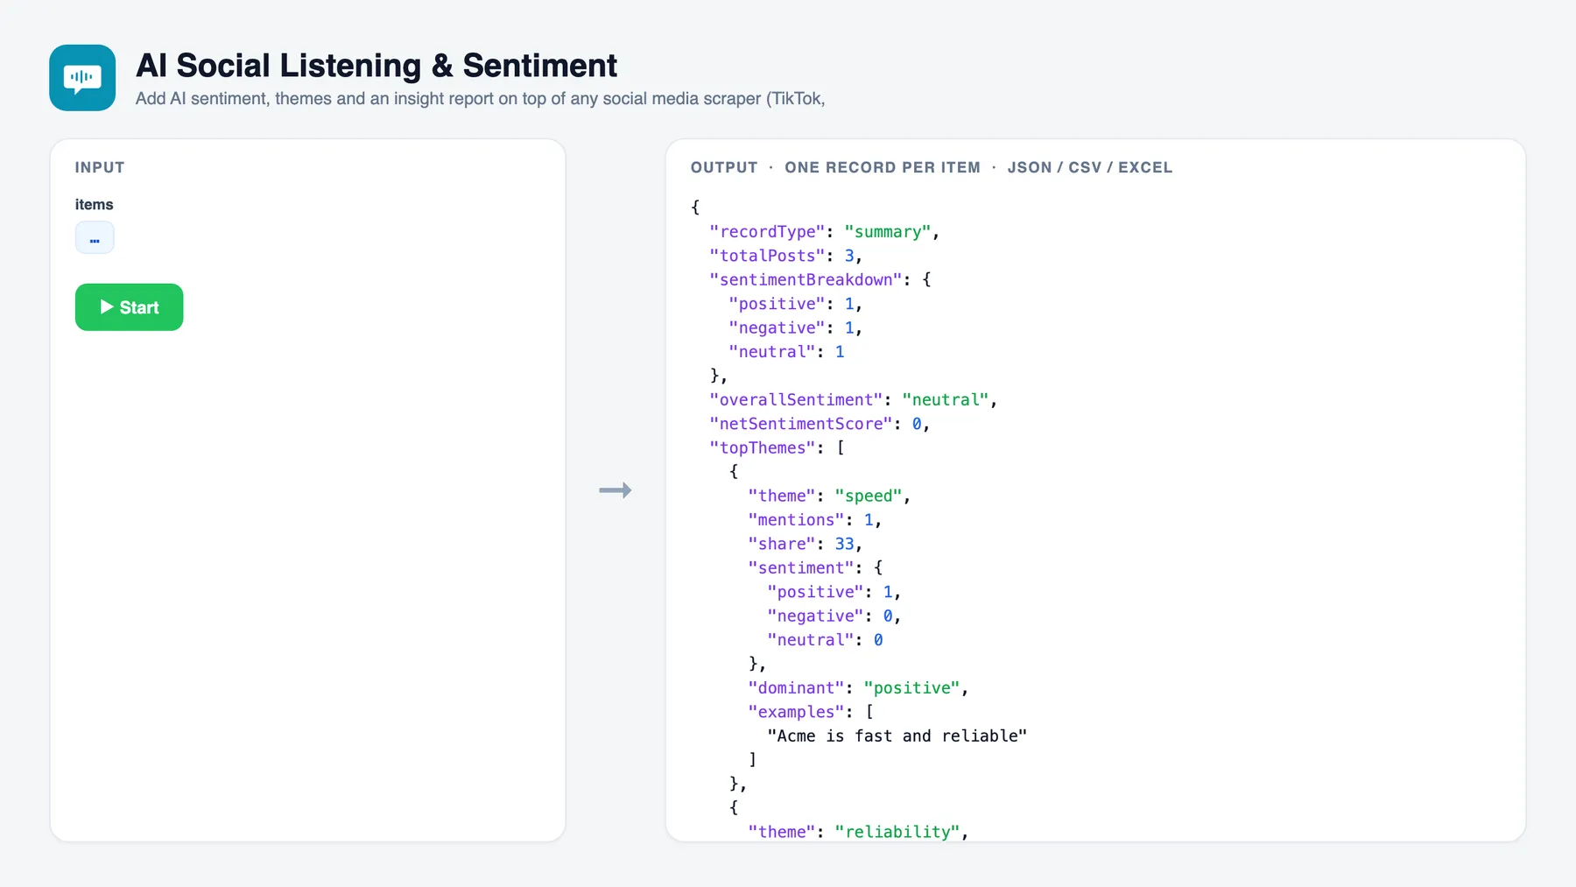Click the "neutral": 0 line
Image resolution: width=1576 pixels, height=887 pixels.
point(825,640)
